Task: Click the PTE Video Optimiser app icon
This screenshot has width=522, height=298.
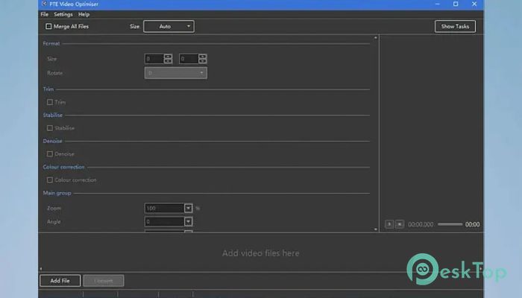Action: (x=44, y=4)
